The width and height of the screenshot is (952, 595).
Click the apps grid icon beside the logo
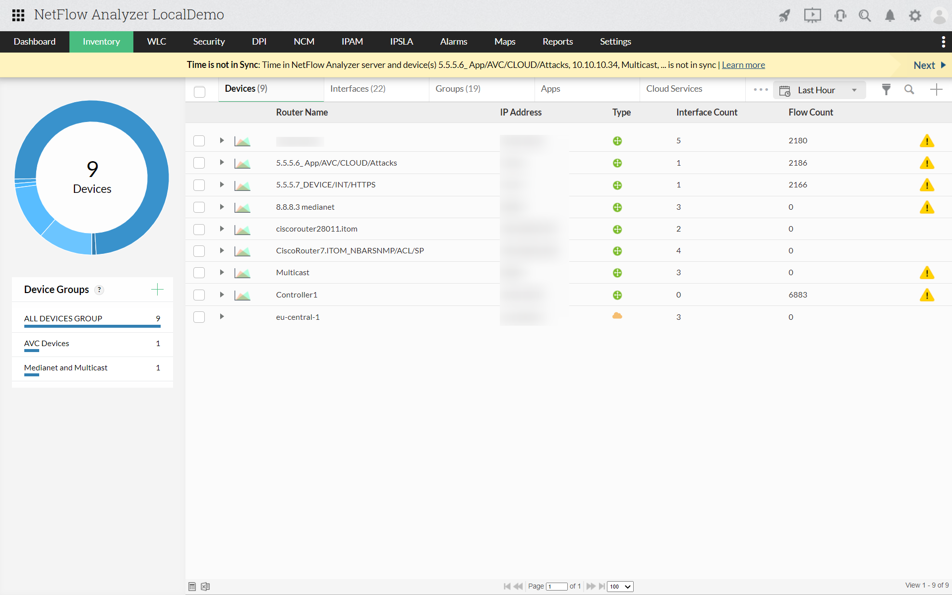[18, 15]
